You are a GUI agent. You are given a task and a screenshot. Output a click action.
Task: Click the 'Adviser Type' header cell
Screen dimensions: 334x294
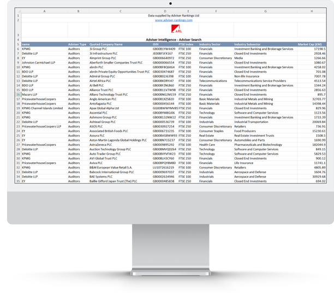tap(77, 44)
